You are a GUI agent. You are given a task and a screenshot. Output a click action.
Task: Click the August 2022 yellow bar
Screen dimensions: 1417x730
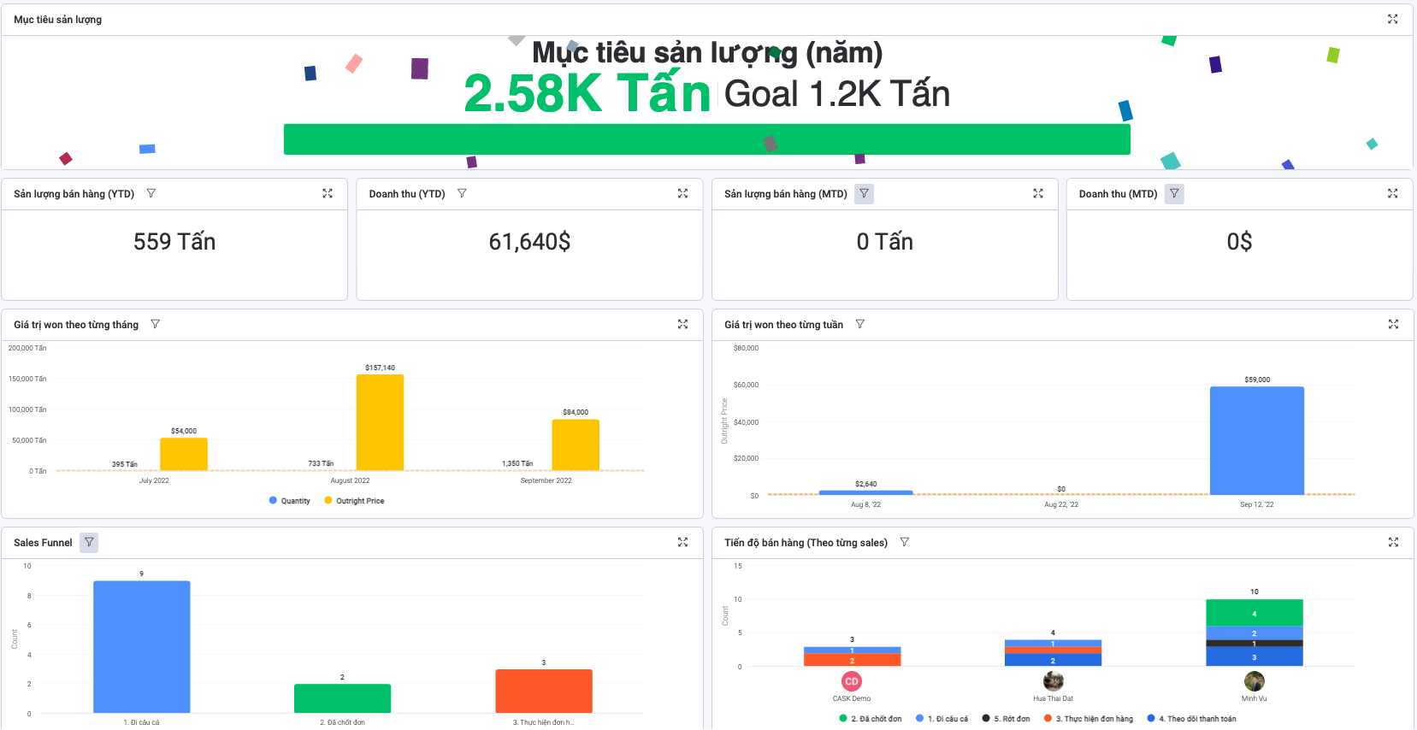coord(380,422)
